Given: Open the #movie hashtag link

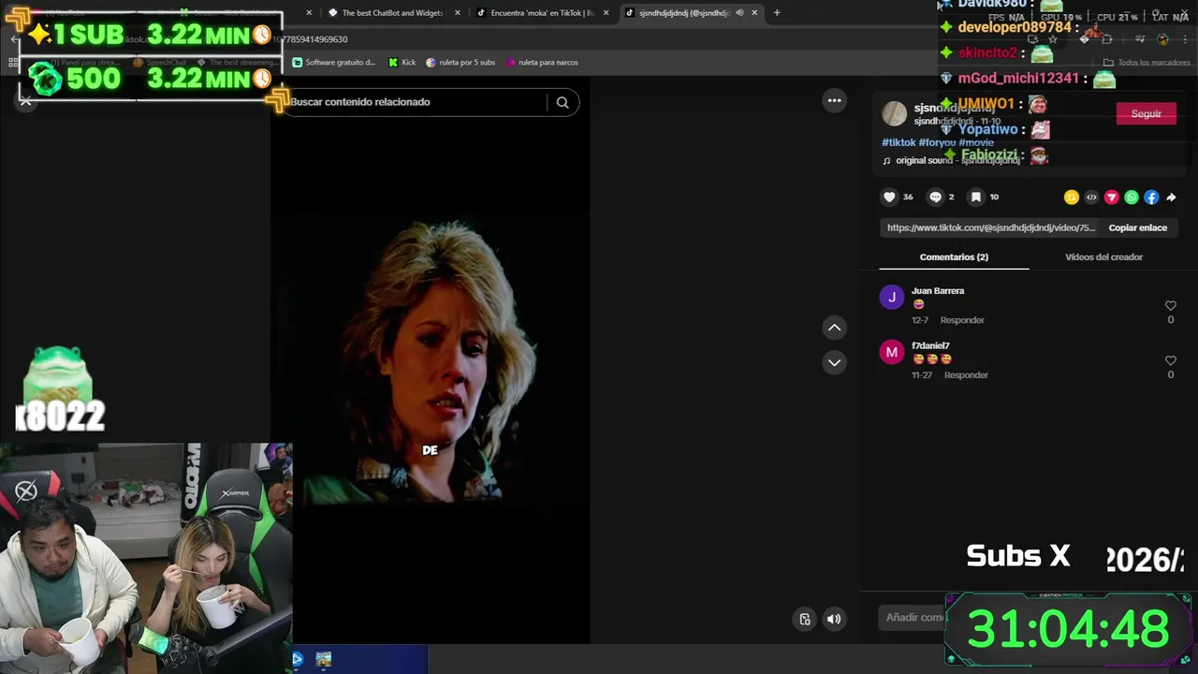Looking at the screenshot, I should (976, 142).
